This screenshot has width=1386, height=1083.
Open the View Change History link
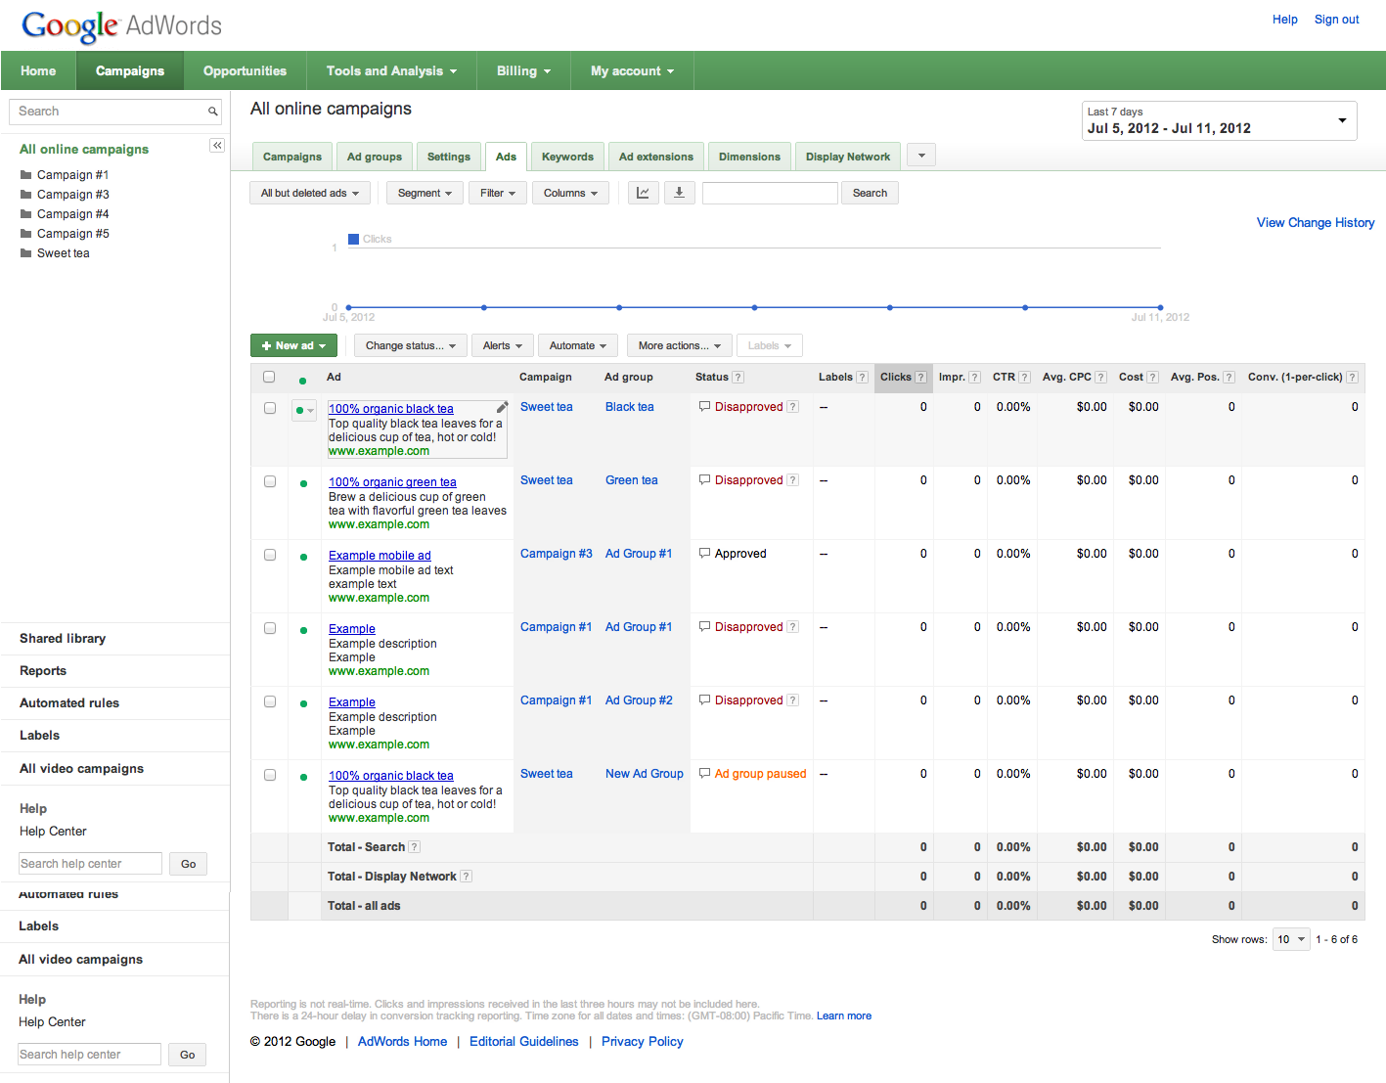[x=1315, y=223]
